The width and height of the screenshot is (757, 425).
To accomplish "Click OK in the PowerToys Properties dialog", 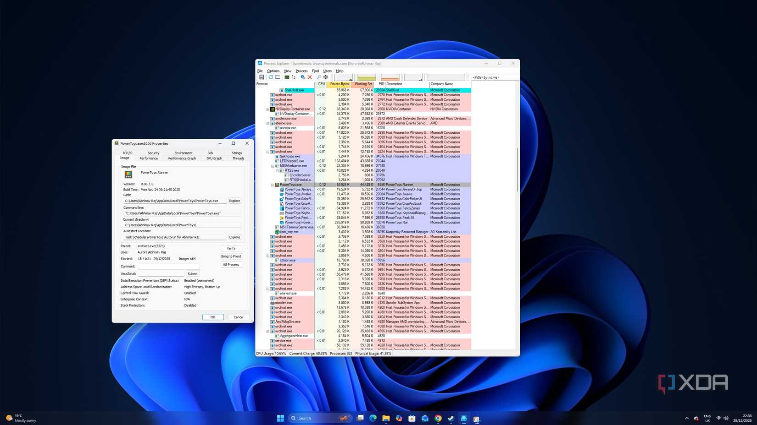I will point(213,317).
